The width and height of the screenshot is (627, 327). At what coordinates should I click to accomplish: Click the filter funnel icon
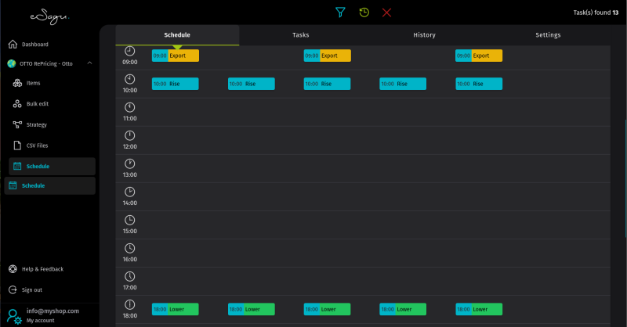click(340, 13)
